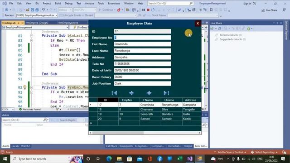Image resolution: width=290 pixels, height=163 pixels.
Task: Open Task View on taskbar
Action: (98, 159)
